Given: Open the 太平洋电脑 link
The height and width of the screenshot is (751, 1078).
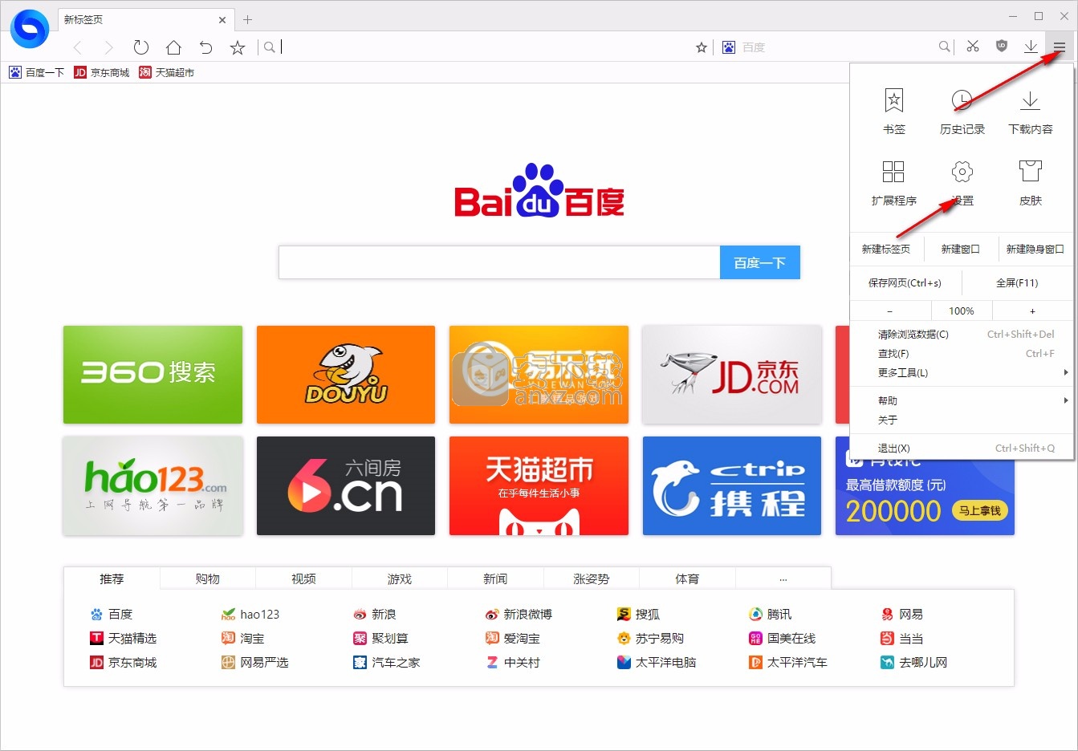Looking at the screenshot, I should pyautogui.click(x=657, y=662).
